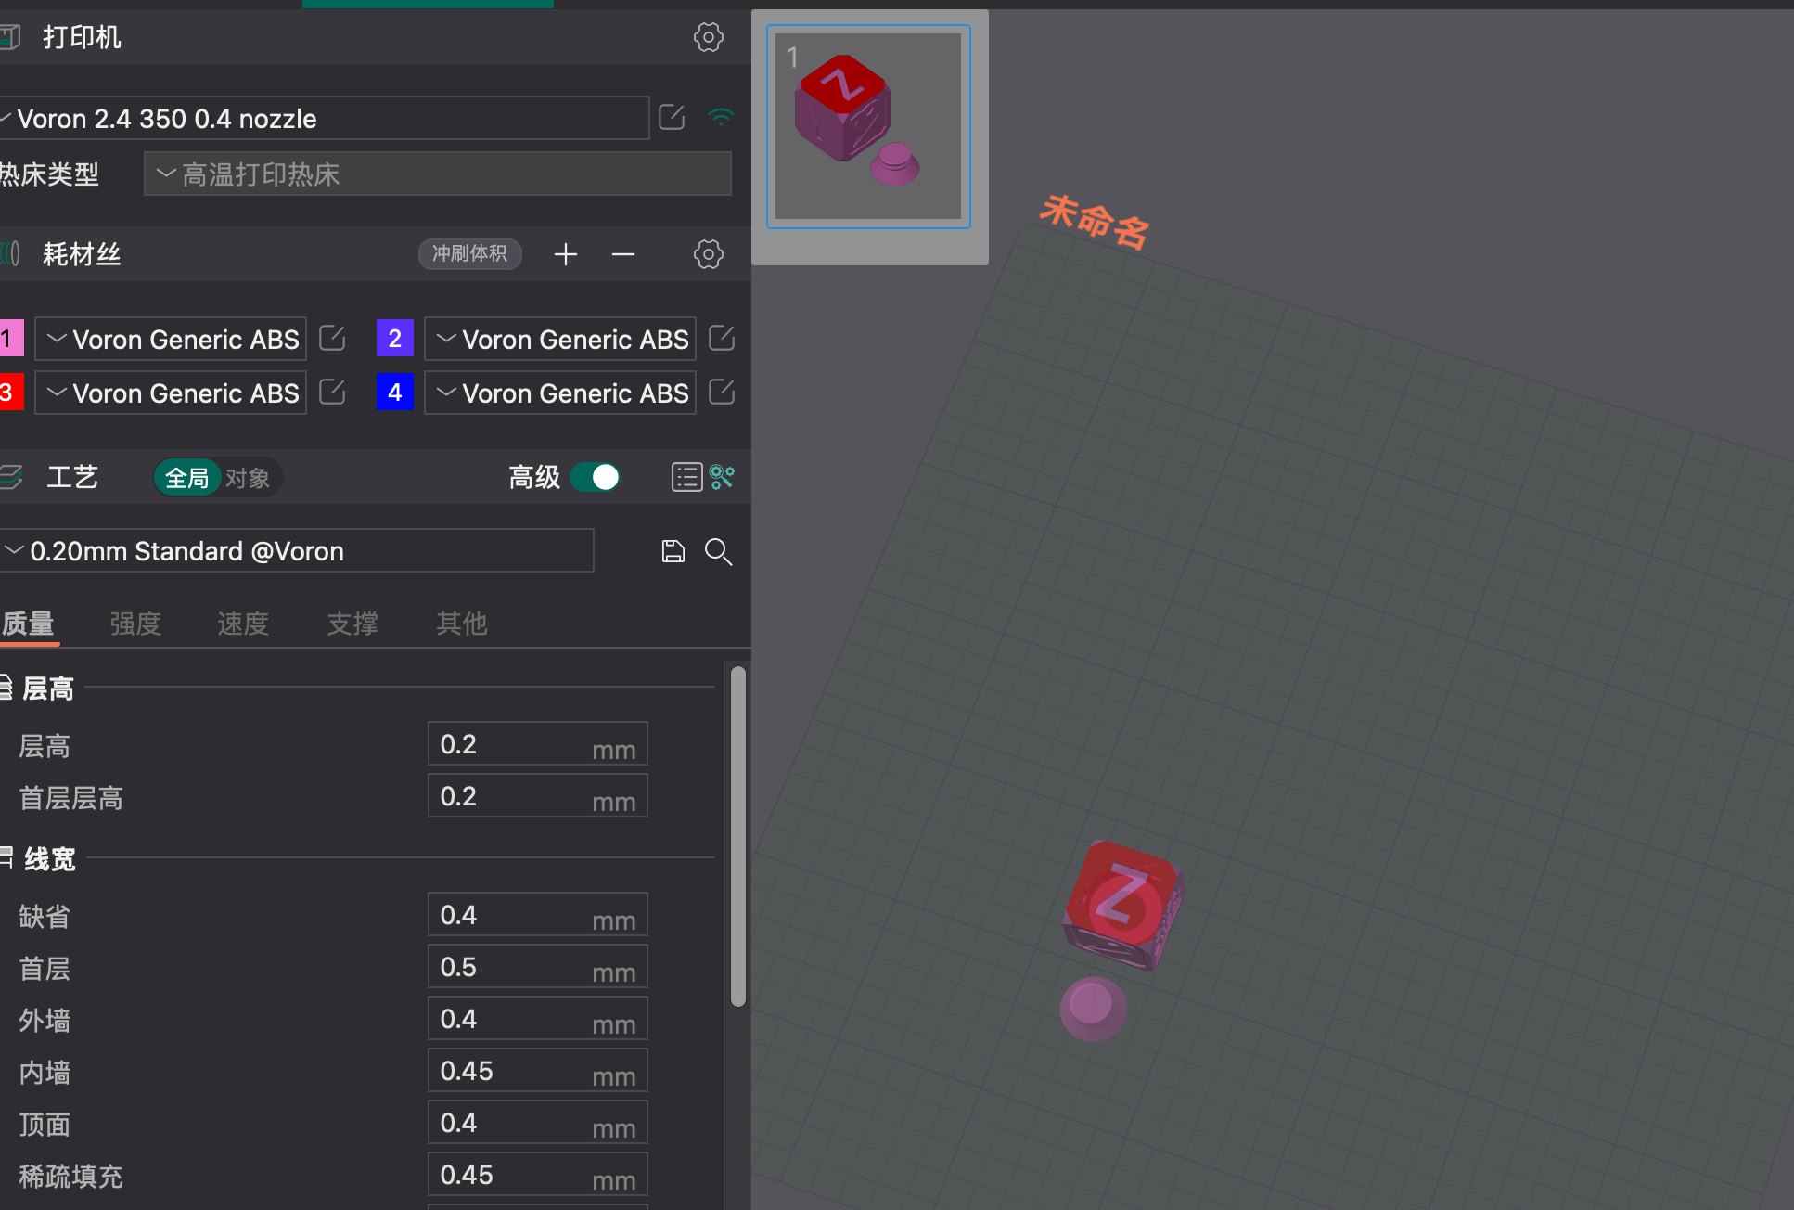Select the plate 1 thumbnail
This screenshot has height=1210, width=1794.
[868, 126]
